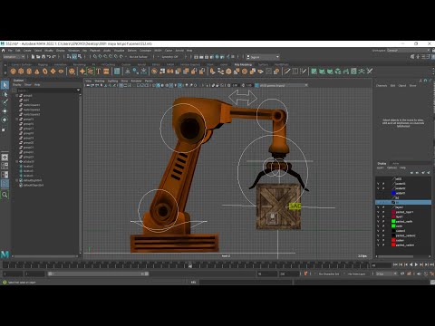Open the search magnifier in left toolbox
This screenshot has width=435, height=326.
(5, 195)
